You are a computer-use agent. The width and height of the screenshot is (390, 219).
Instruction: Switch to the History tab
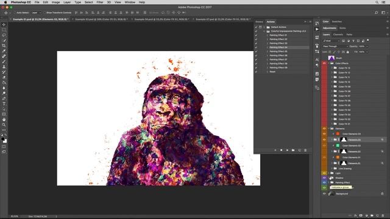[259, 22]
